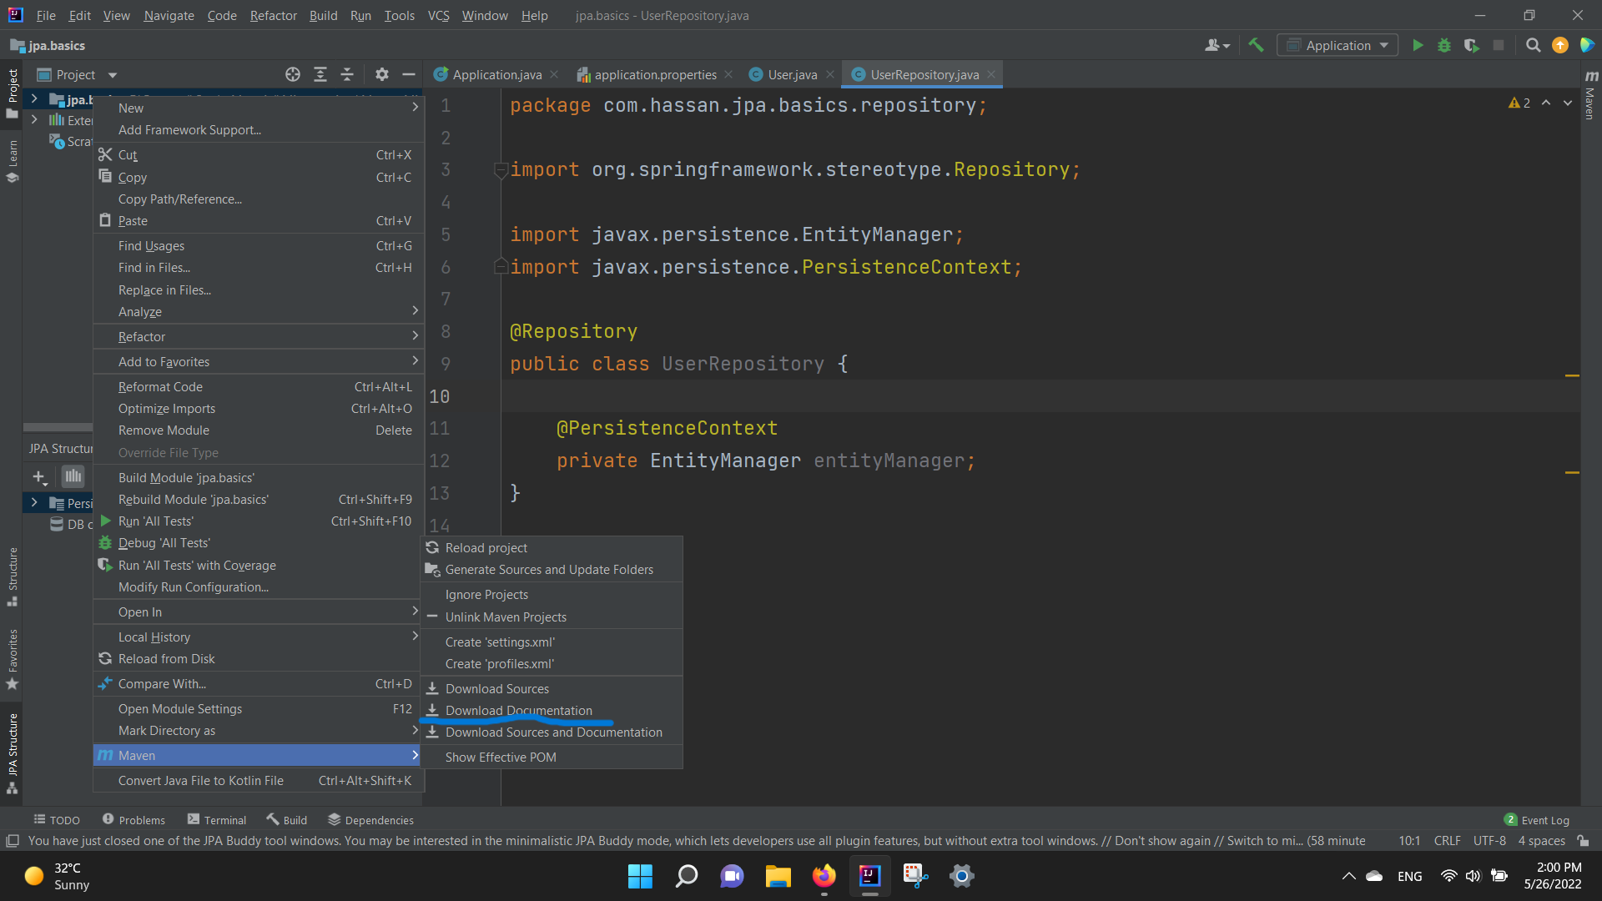Choose Reload project in Maven submenu
Image resolution: width=1602 pixels, height=901 pixels.
pos(552,548)
